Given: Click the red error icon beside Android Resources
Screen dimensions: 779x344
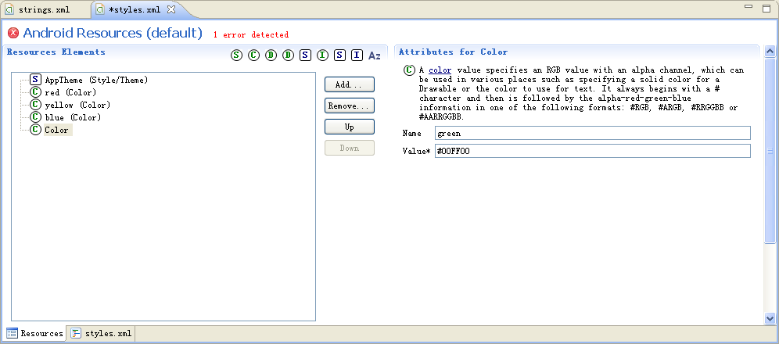Looking at the screenshot, I should tap(13, 34).
